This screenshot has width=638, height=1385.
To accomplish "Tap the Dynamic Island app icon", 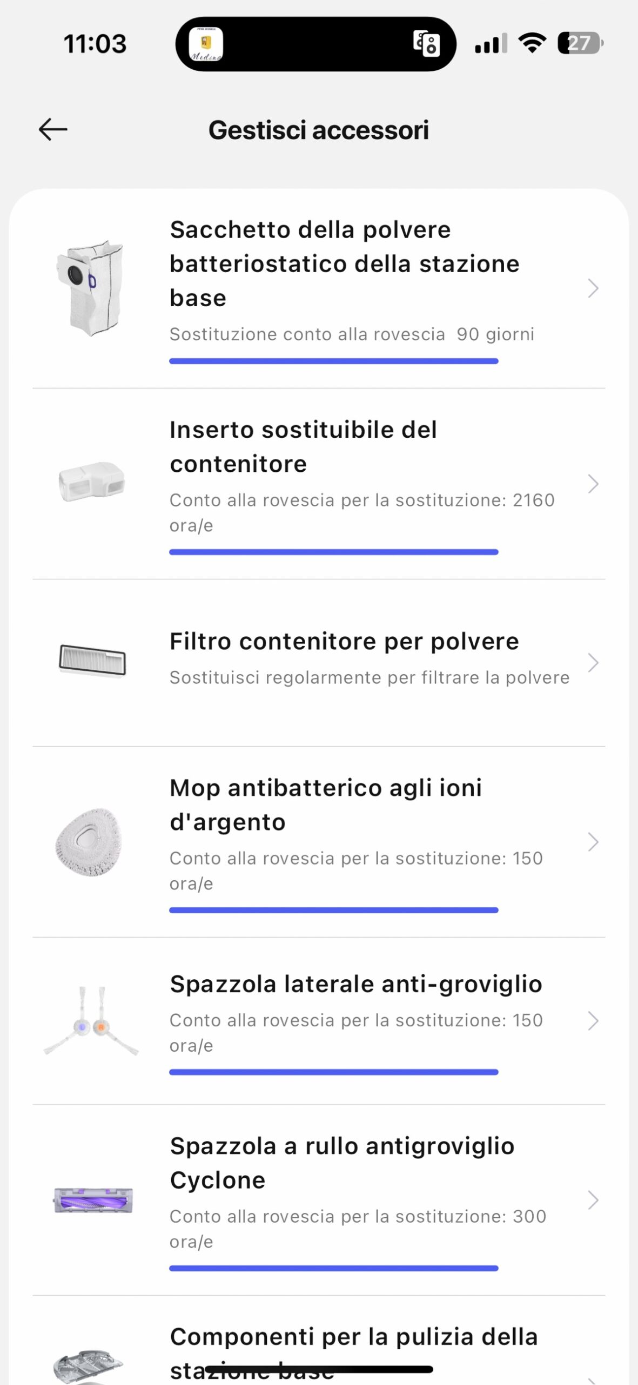I will 206,44.
